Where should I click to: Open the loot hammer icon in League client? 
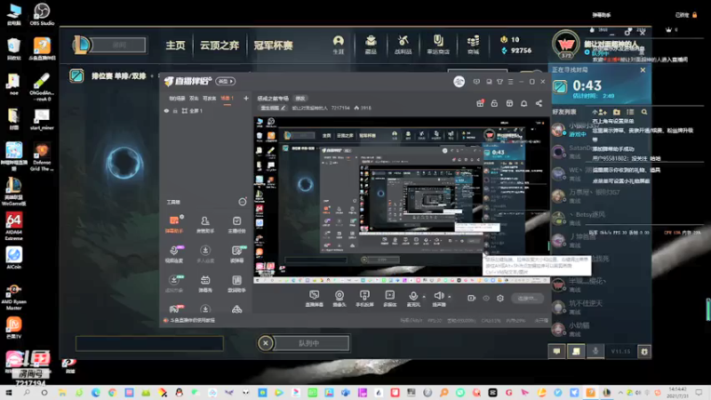[403, 45]
